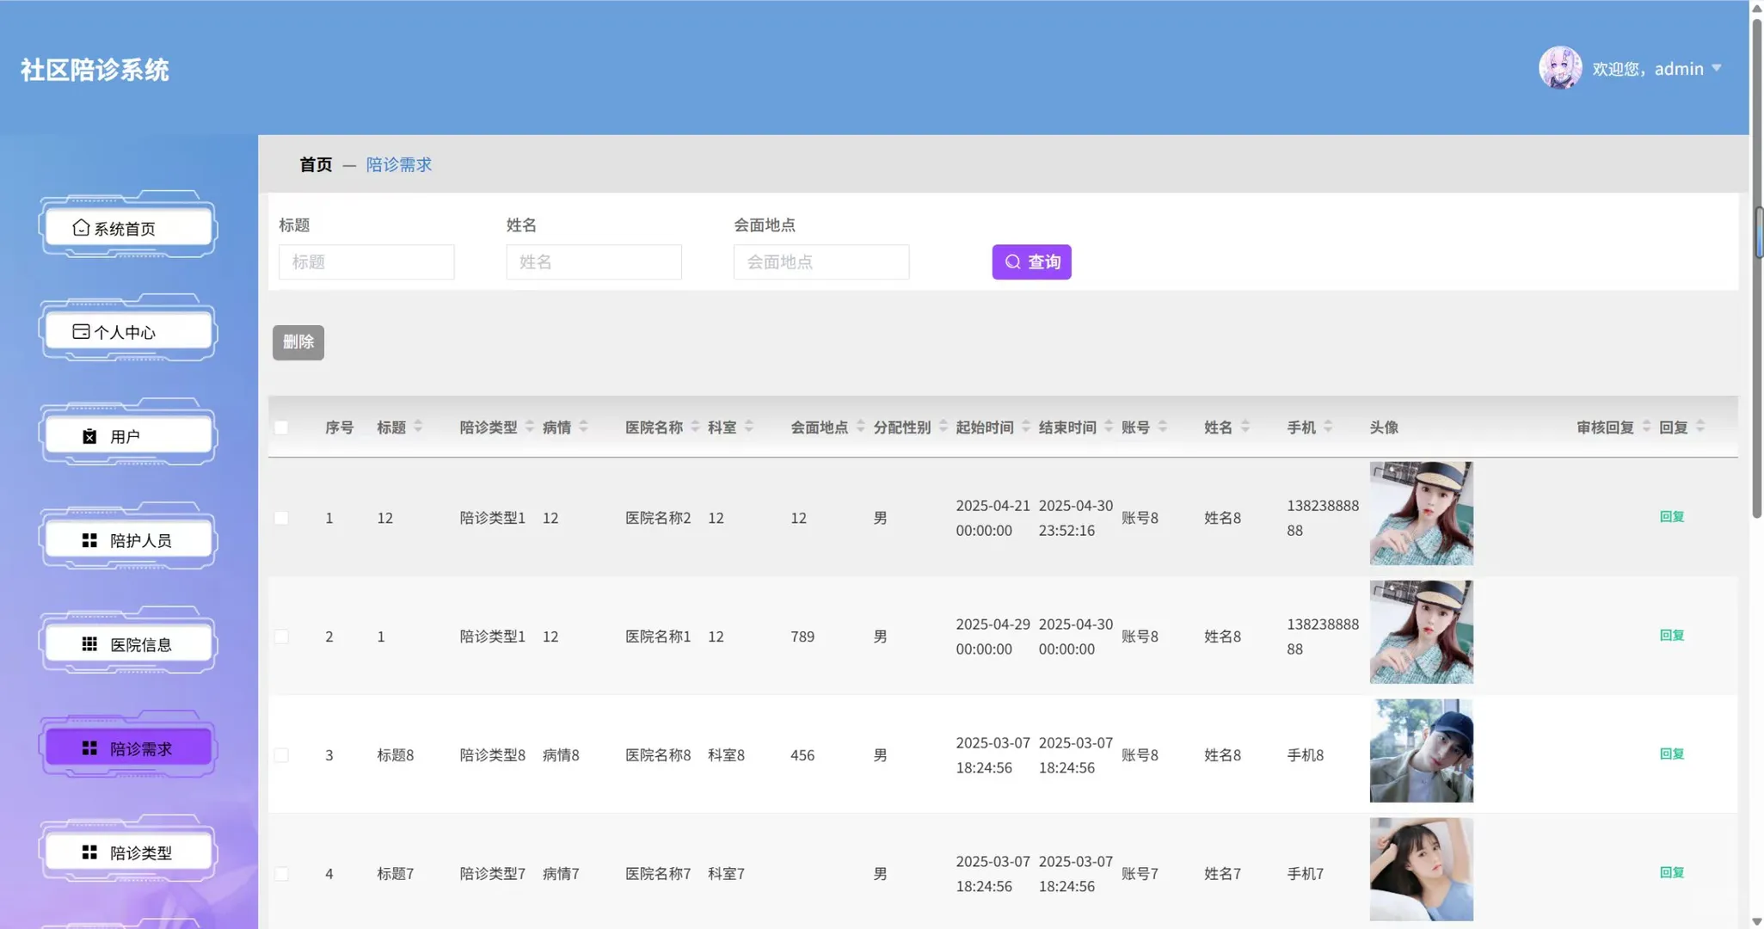The image size is (1764, 929).
Task: Click the search magnifier icon on 查询
Action: [1011, 261]
